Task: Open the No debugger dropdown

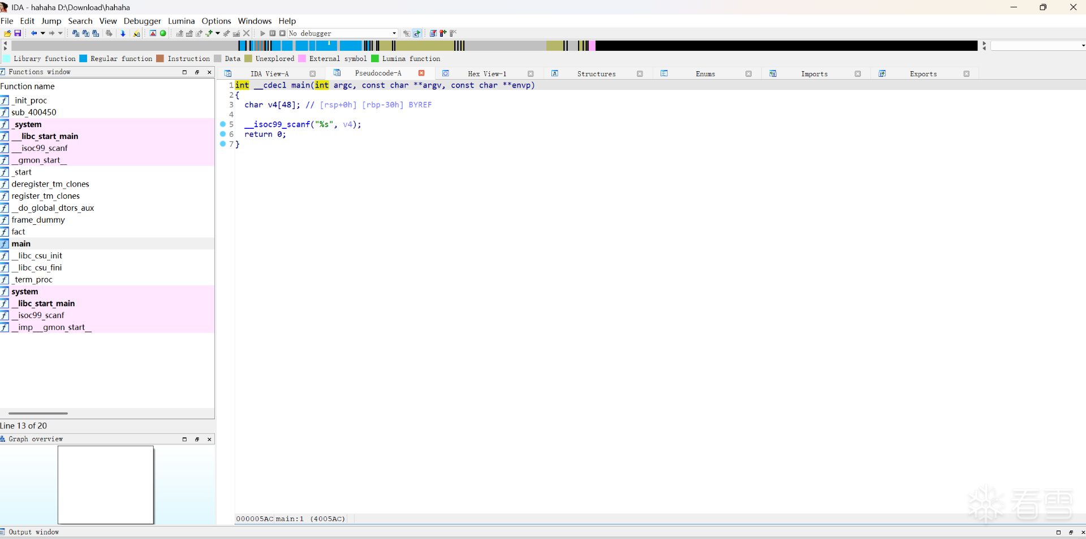Action: click(x=343, y=33)
